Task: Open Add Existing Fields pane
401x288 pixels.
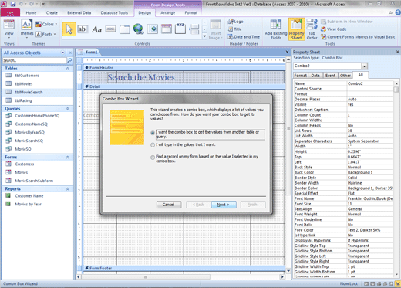Action: [x=276, y=29]
